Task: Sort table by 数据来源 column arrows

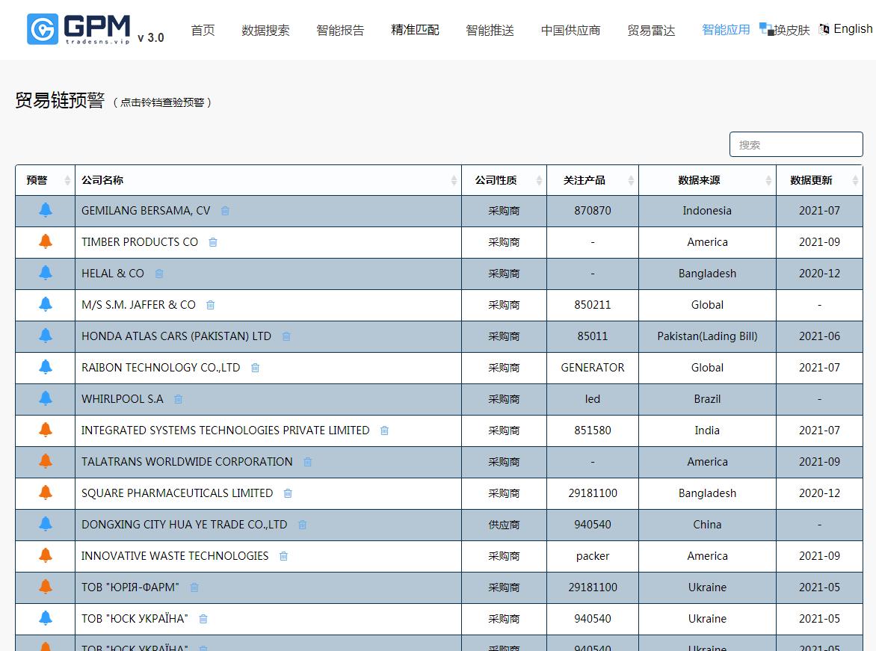Action: pos(768,180)
